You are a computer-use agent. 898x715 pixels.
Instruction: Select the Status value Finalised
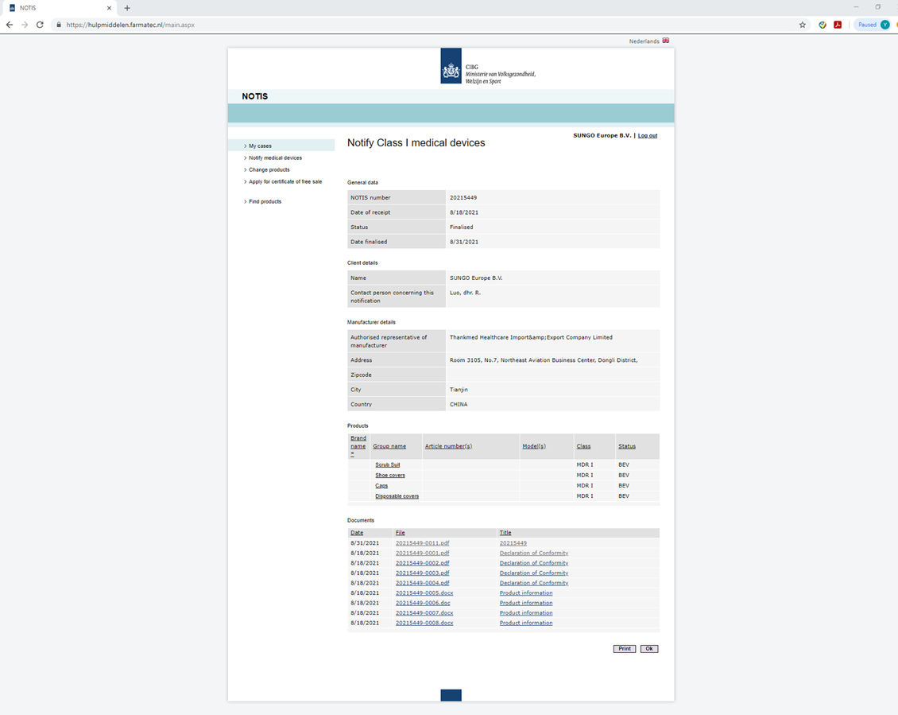pyautogui.click(x=462, y=227)
